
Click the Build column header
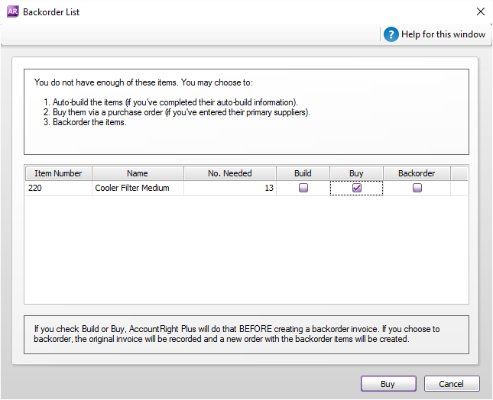coord(303,173)
